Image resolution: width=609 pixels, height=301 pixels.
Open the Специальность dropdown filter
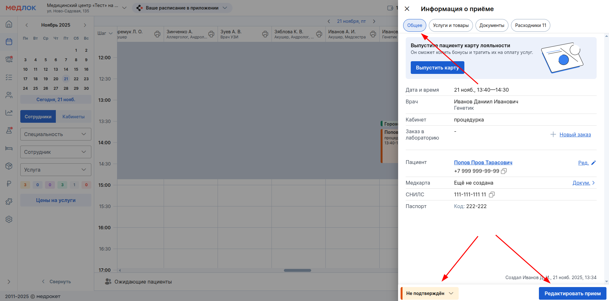coord(56,134)
